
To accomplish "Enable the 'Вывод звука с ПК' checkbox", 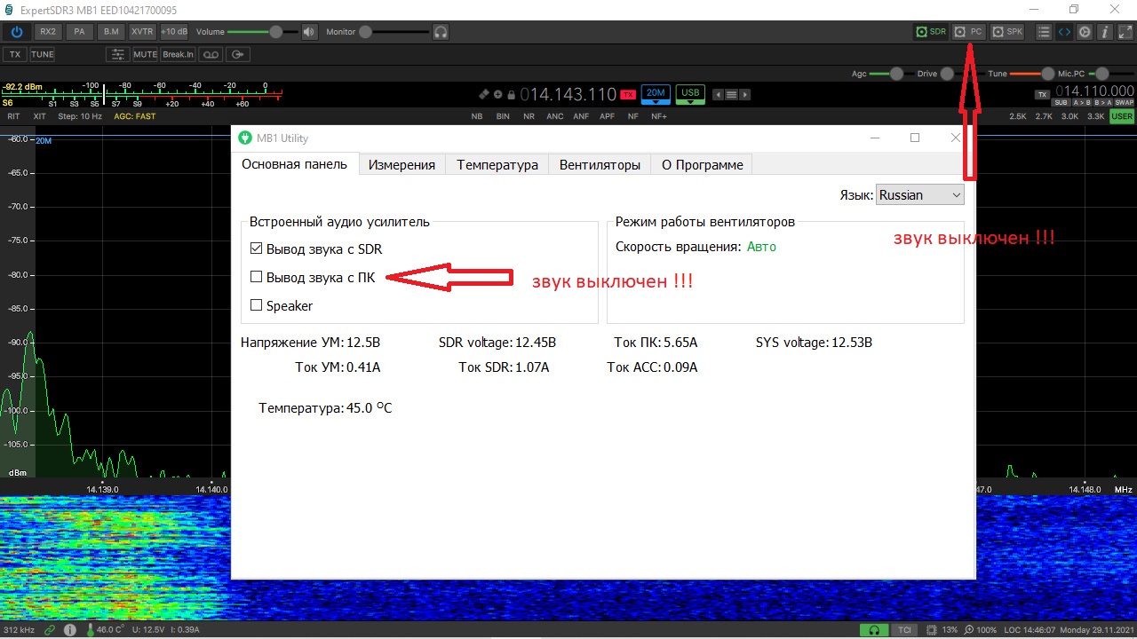I will 256,277.
